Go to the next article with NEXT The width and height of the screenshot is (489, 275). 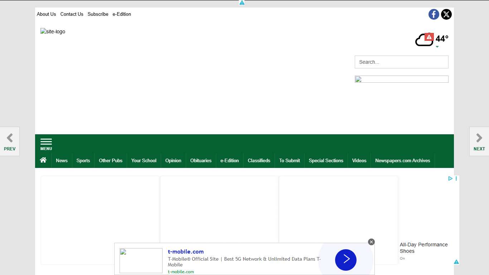(x=479, y=141)
